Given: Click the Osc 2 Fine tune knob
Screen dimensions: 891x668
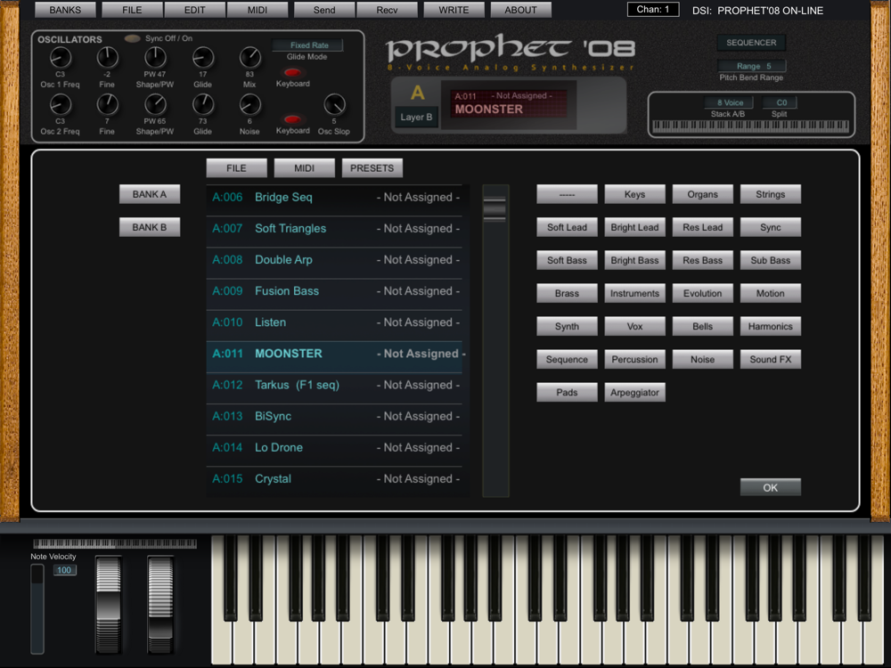Looking at the screenshot, I should coord(108,104).
